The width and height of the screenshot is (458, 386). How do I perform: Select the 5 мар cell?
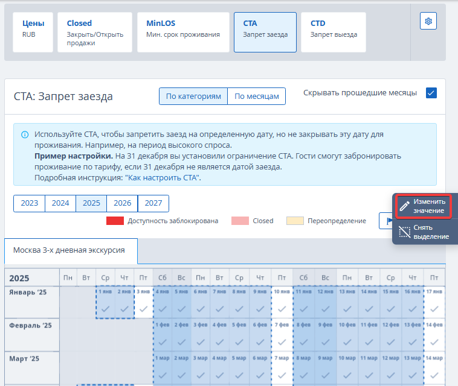click(x=239, y=368)
